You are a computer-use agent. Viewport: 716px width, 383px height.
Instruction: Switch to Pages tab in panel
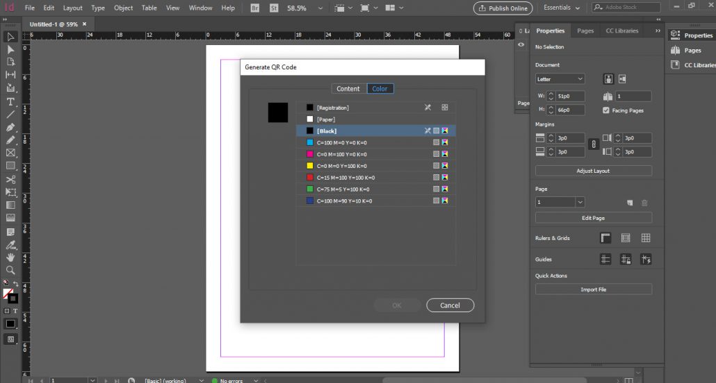coord(585,31)
